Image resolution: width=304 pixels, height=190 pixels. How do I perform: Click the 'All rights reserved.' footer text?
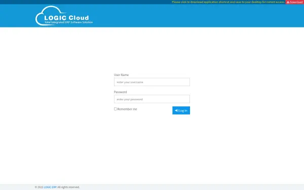[x=68, y=187]
